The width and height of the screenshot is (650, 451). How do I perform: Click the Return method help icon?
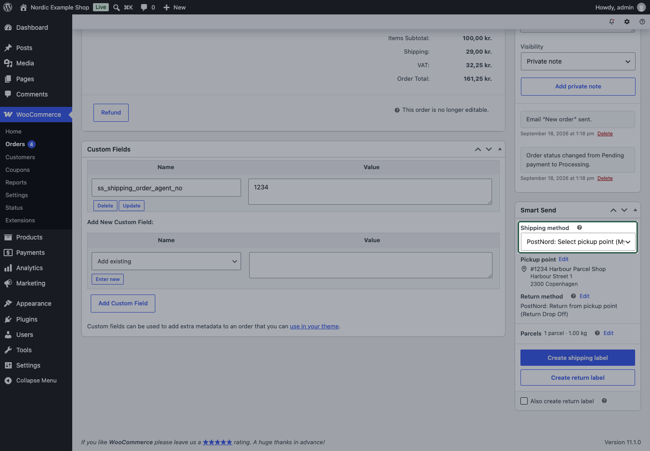click(573, 296)
